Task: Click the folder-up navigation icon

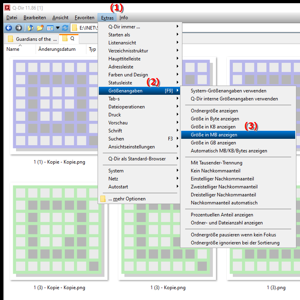Action: click(31, 28)
